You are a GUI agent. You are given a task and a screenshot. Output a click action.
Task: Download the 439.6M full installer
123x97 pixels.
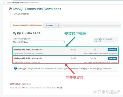click(x=112, y=58)
